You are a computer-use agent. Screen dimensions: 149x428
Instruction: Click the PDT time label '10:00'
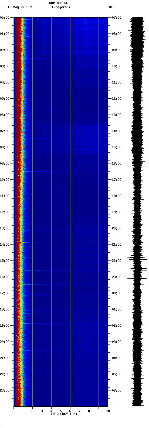pos(5,180)
